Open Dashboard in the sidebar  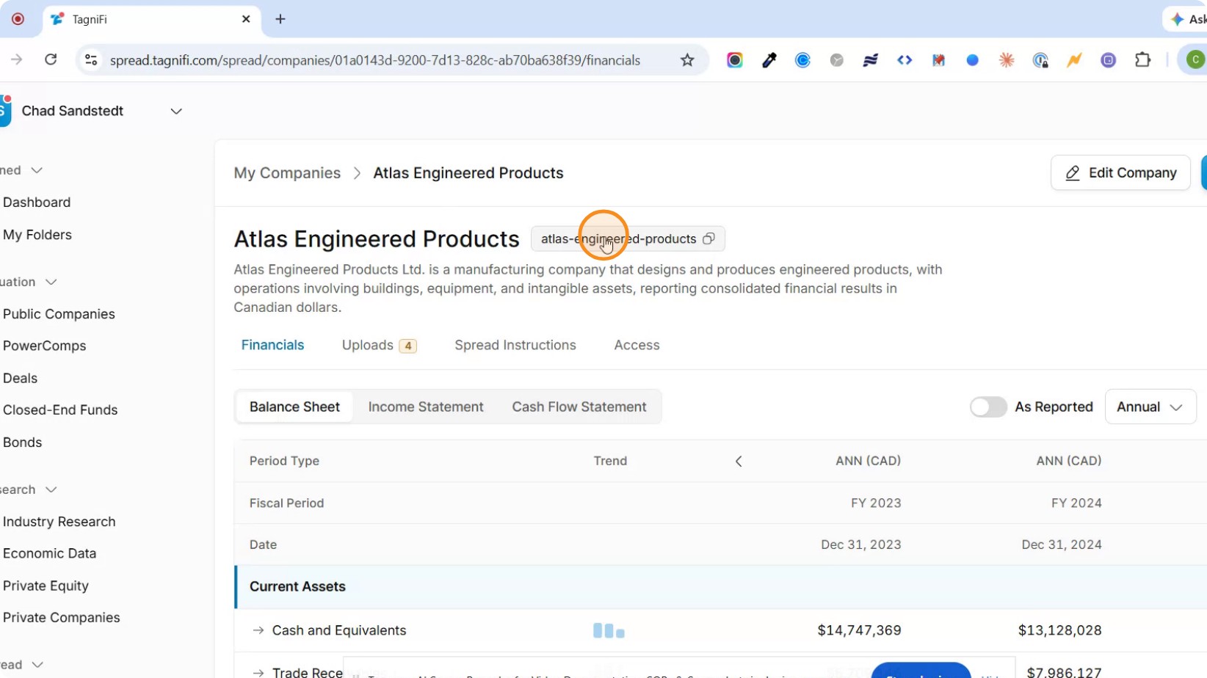[x=37, y=203]
